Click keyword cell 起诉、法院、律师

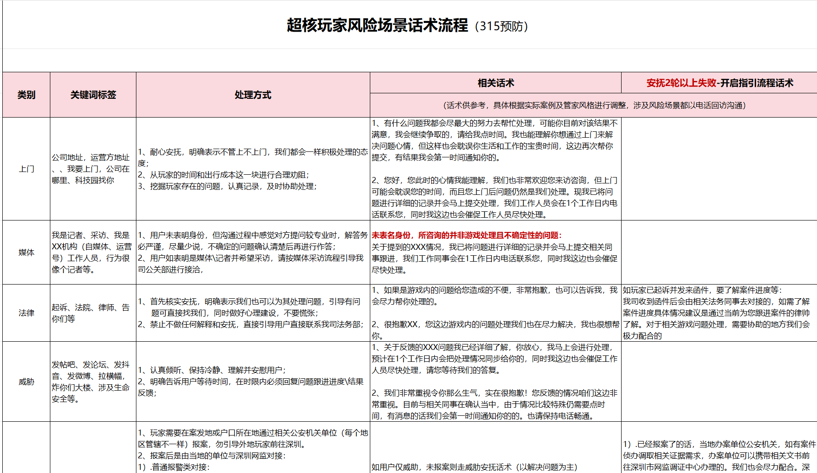(93, 313)
